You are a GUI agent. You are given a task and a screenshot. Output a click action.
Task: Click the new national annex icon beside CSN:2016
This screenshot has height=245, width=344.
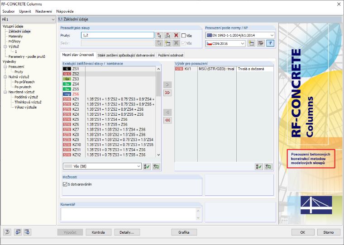251,43
